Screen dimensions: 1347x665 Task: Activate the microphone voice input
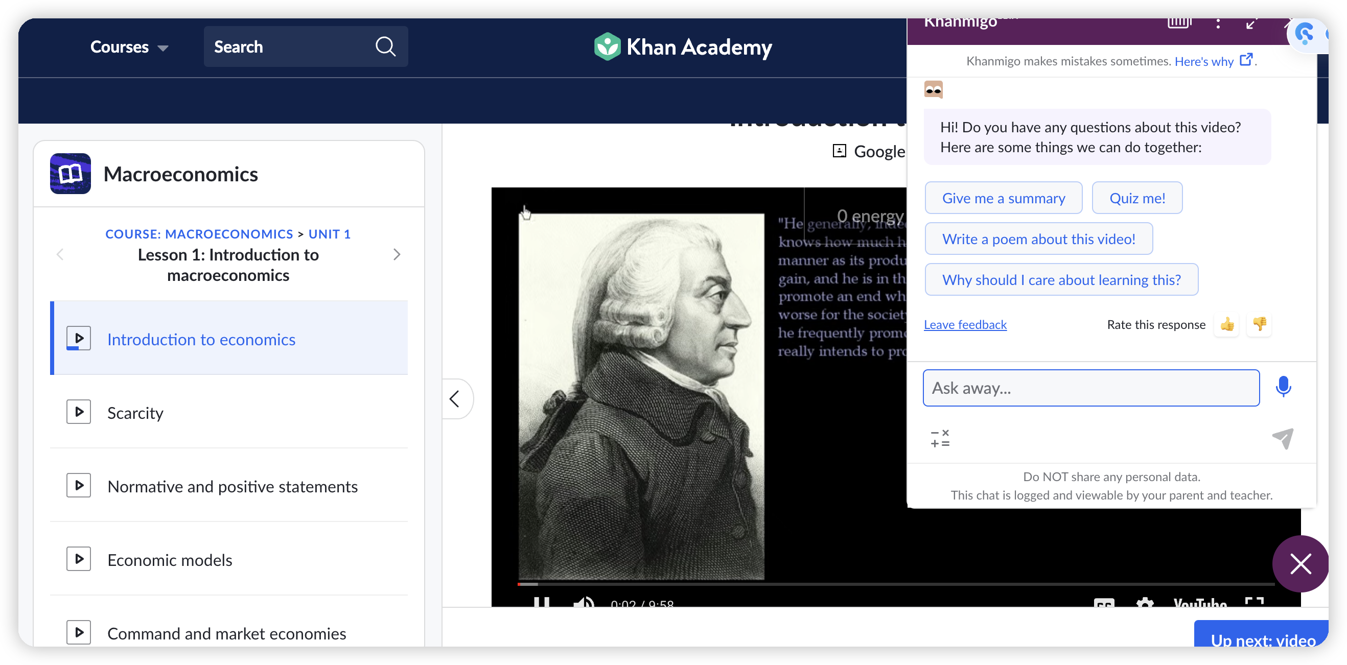[x=1284, y=387]
